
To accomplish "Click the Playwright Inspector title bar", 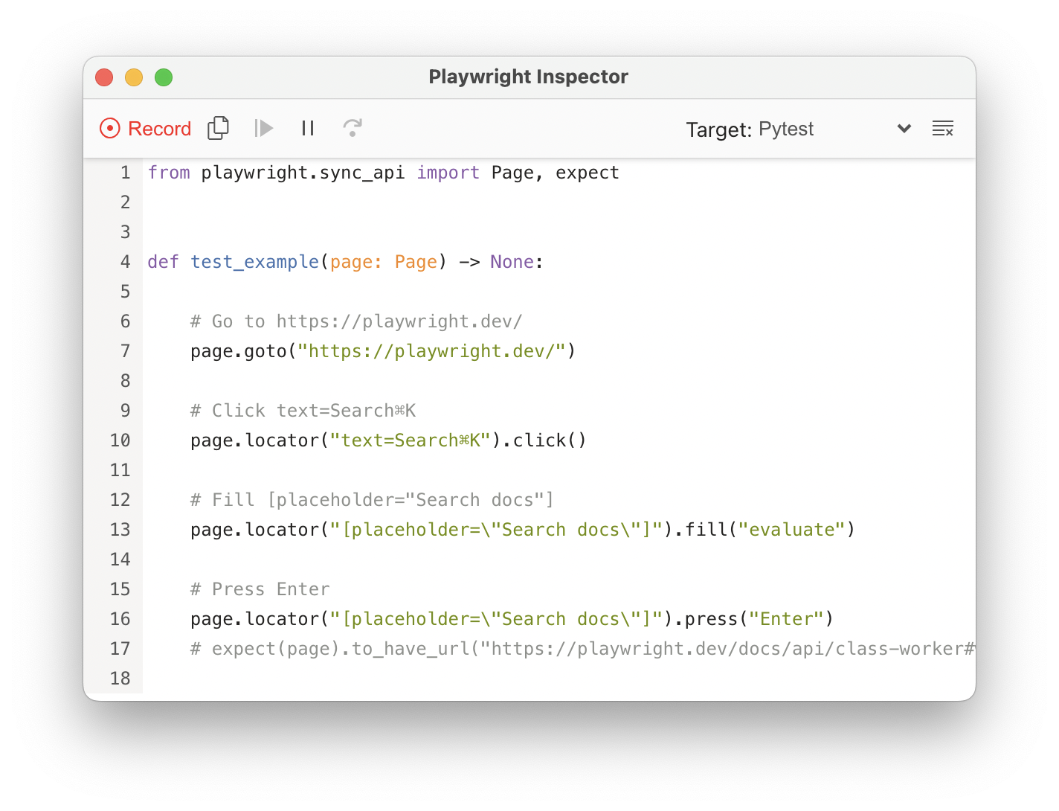I will coord(528,77).
